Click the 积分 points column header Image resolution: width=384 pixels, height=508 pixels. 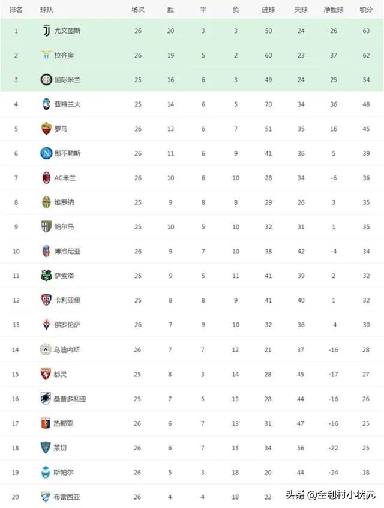tap(366, 10)
